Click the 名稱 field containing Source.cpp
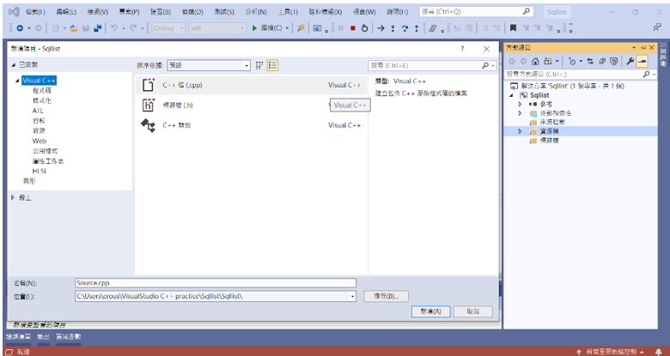This screenshot has width=670, height=356. 216,282
